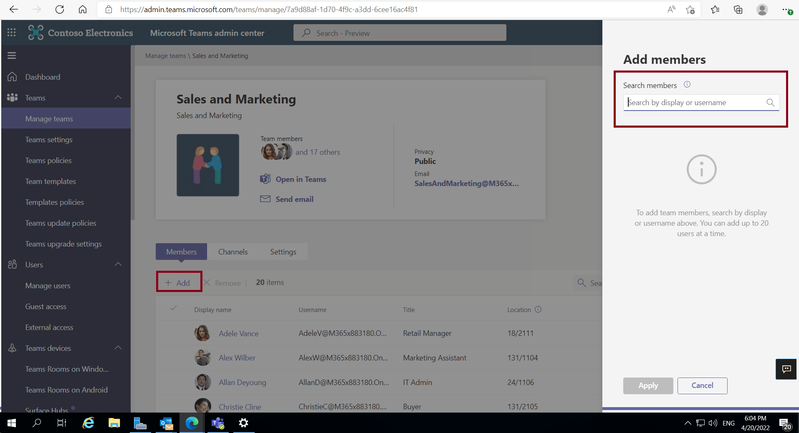Toggle Read aloud in address bar
Viewport: 799px width, 433px height.
(671, 10)
